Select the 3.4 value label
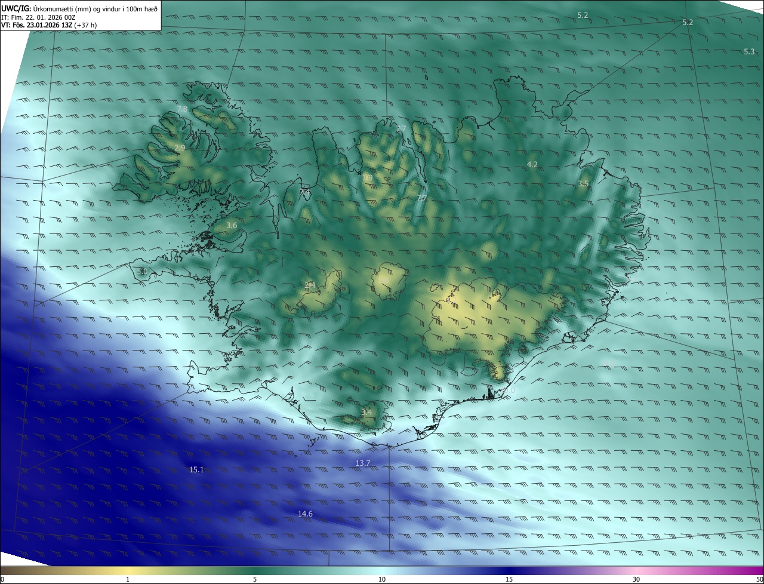 (x=366, y=412)
